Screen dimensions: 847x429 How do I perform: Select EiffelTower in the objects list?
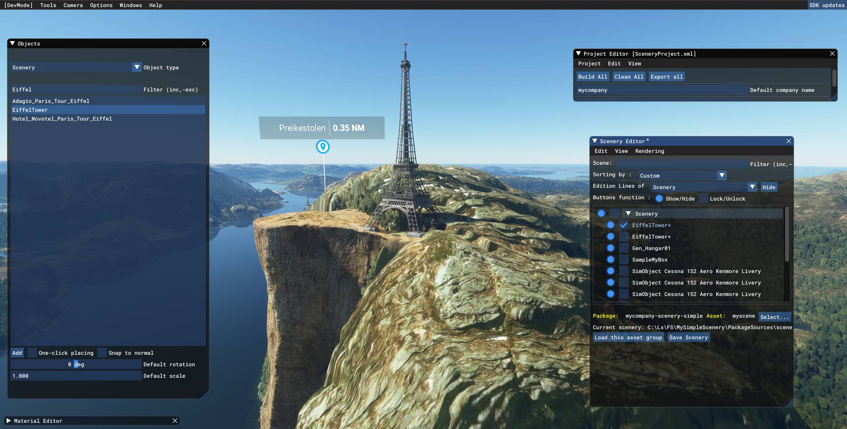(30, 110)
